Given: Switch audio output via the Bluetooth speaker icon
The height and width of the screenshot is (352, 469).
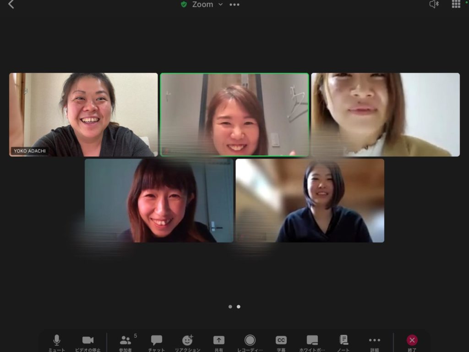Looking at the screenshot, I should (x=434, y=4).
